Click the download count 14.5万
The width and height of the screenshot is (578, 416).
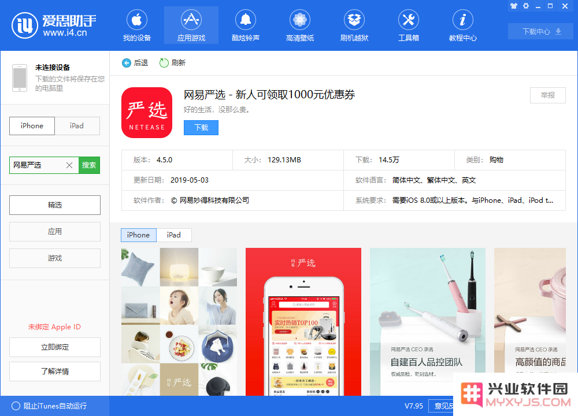click(389, 160)
